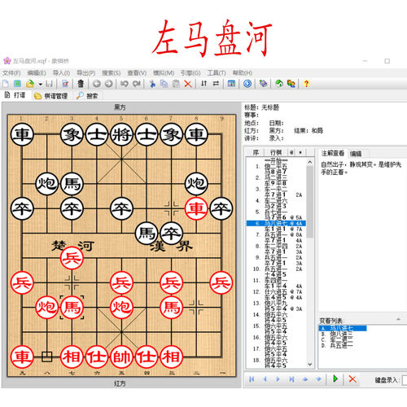Open the 导出(P) menu
407x407 pixels.
tap(86, 73)
